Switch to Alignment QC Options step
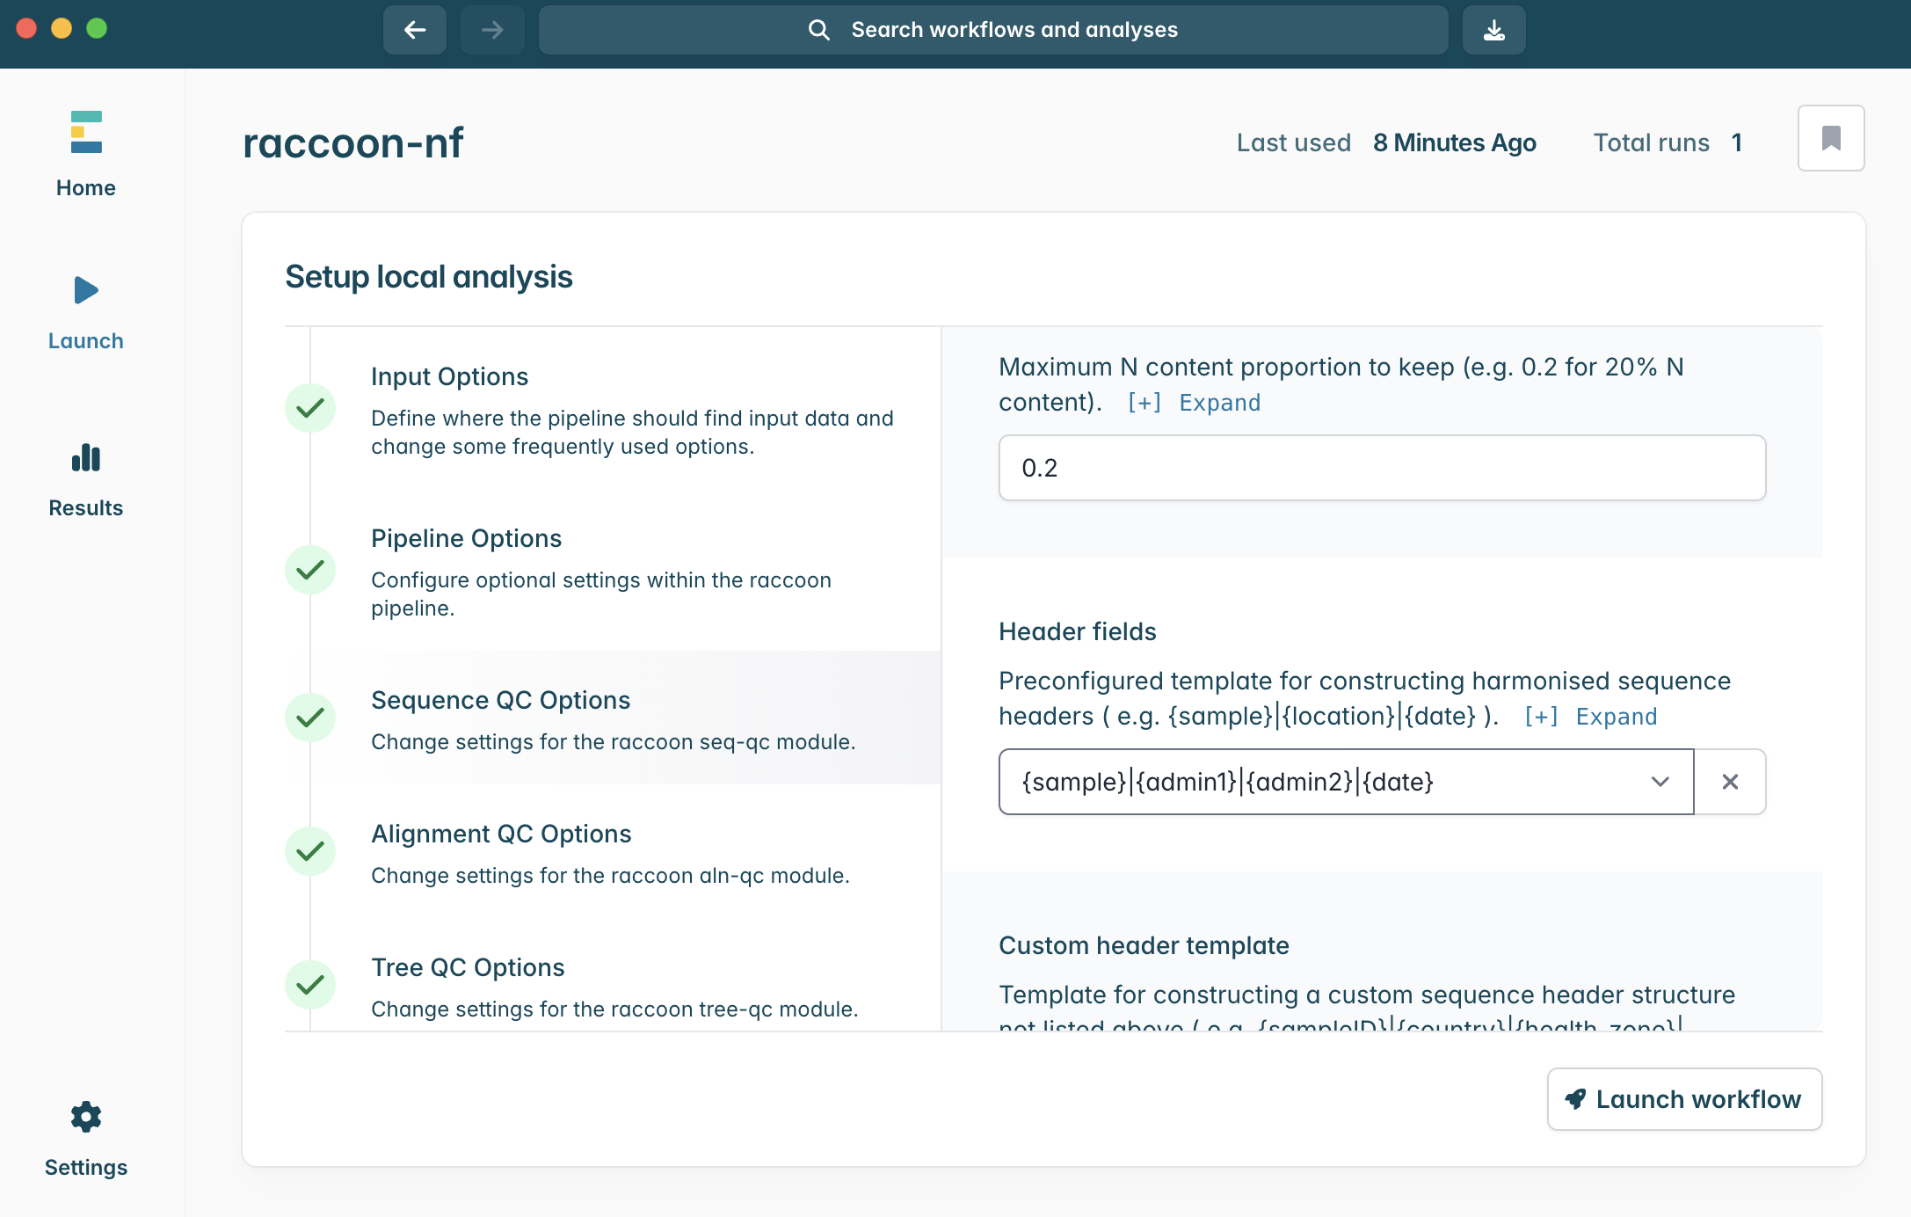Image resolution: width=1911 pixels, height=1217 pixels. pyautogui.click(x=501, y=834)
